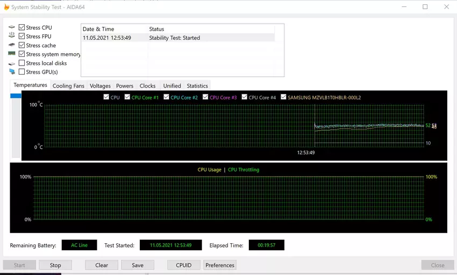
Task: Hide the SAMSUNG MZVLB1T0HBLR drive graph line
Action: 283,97
